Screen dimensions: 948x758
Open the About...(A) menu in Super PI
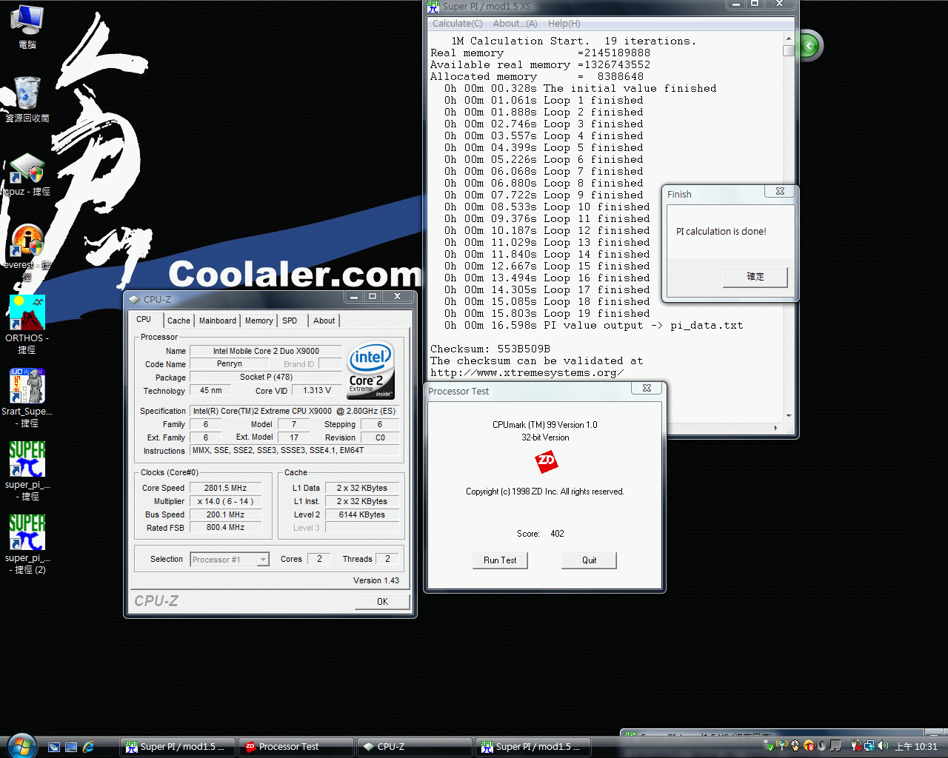pos(515,24)
